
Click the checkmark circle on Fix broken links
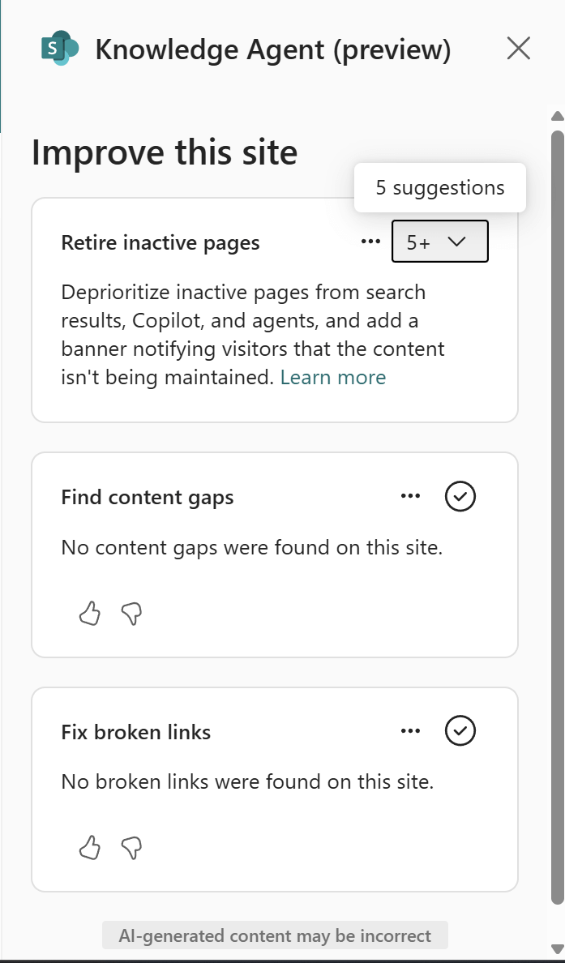tap(460, 731)
